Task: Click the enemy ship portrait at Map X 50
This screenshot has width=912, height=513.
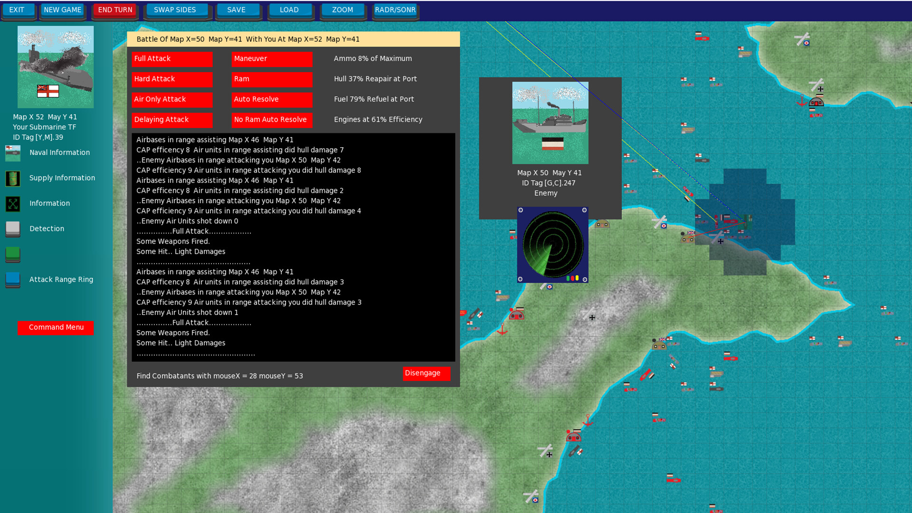Action: click(550, 123)
